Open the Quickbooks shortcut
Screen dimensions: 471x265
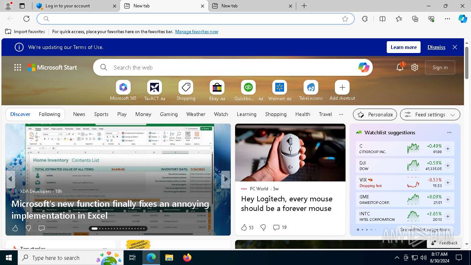pyautogui.click(x=248, y=90)
